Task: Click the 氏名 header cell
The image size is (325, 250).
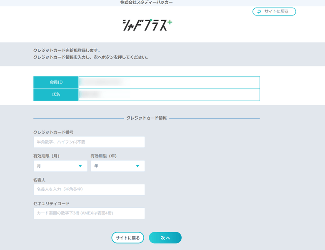Action: click(56, 95)
